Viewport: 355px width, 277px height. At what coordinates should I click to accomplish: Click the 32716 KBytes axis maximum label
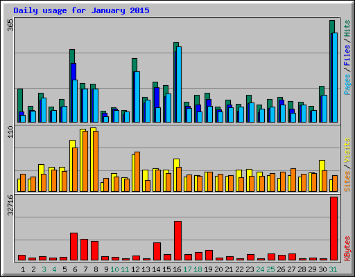(x=10, y=205)
